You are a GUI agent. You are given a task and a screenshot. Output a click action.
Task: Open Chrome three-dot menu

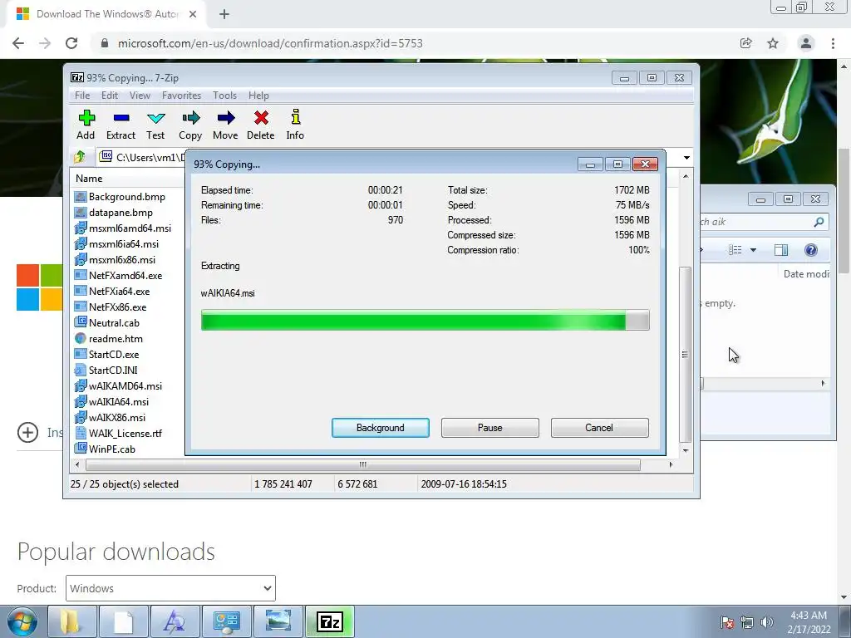833,43
